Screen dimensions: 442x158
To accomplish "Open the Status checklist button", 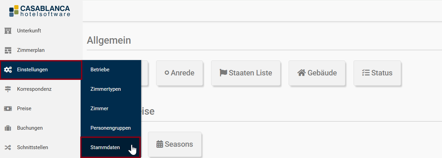I will tap(377, 73).
